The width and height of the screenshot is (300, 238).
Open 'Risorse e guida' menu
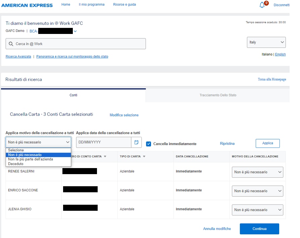(x=124, y=5)
